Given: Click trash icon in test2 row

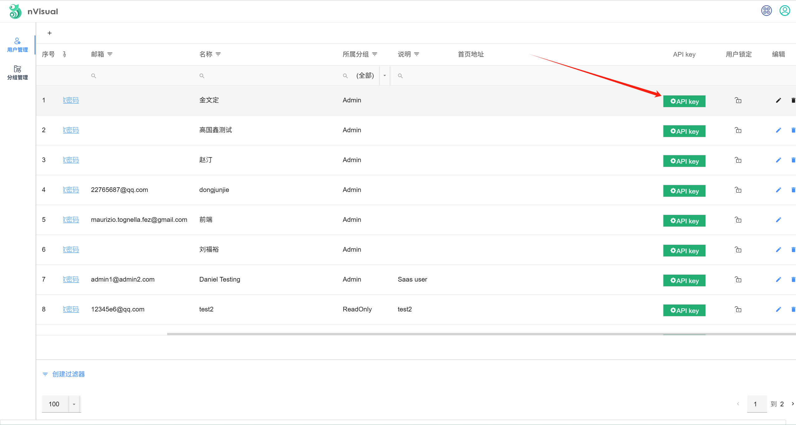Looking at the screenshot, I should 793,309.
